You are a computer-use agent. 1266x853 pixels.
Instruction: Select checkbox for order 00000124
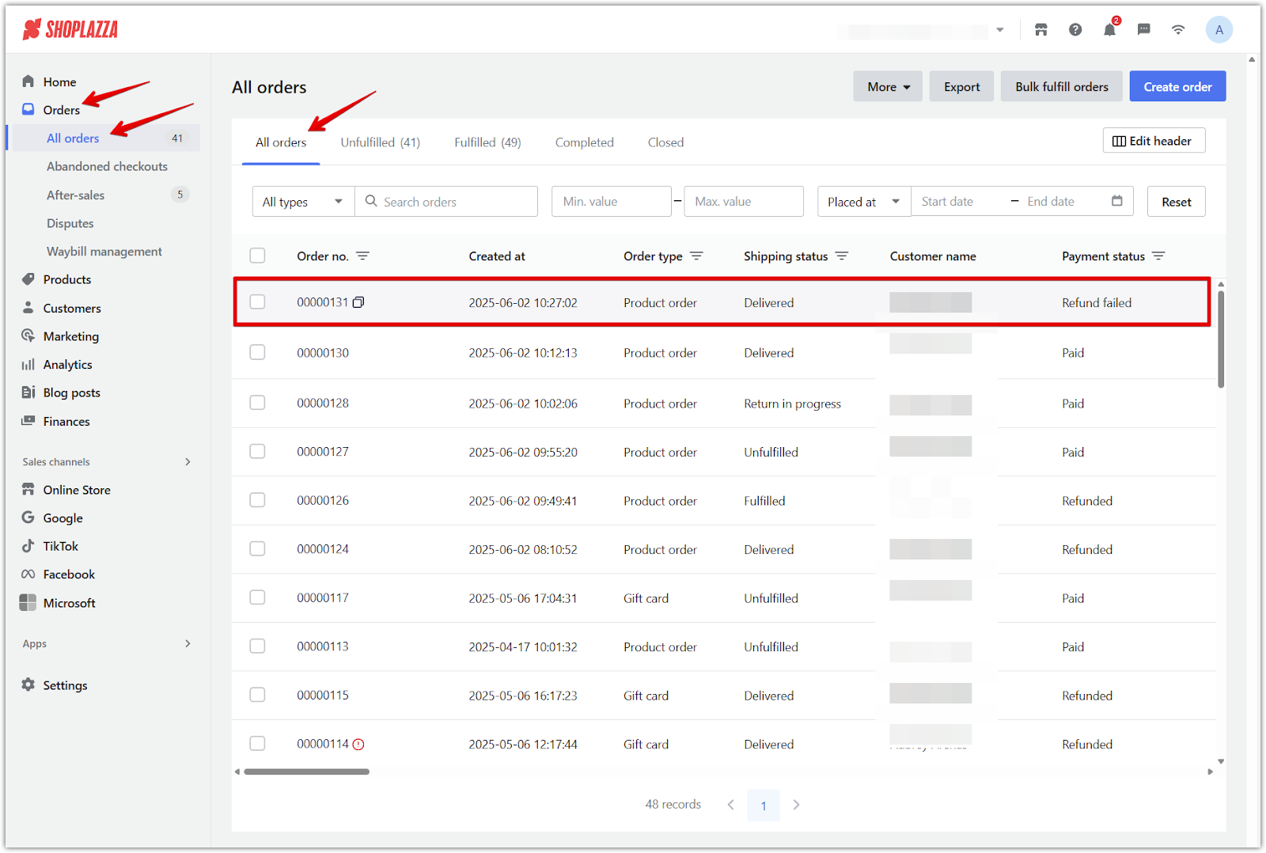(x=257, y=548)
